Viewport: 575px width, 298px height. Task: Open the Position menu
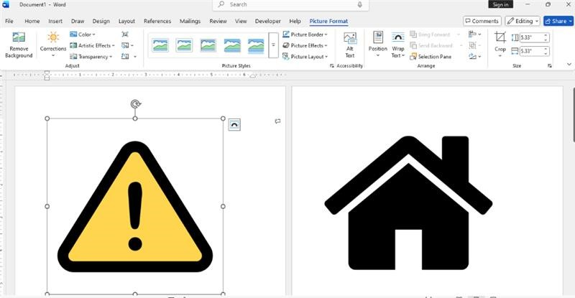[x=378, y=45]
